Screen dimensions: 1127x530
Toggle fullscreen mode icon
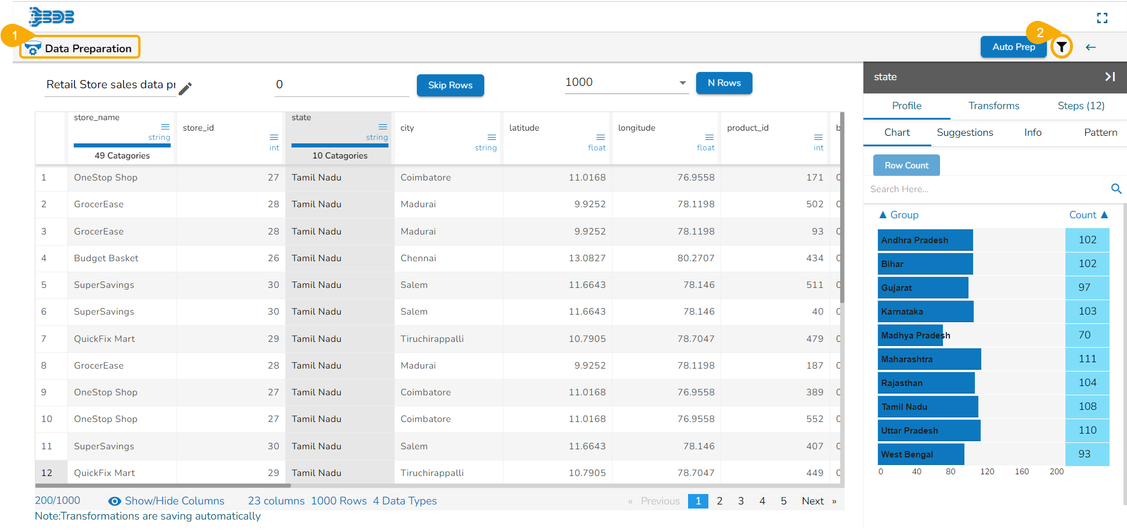(1102, 18)
